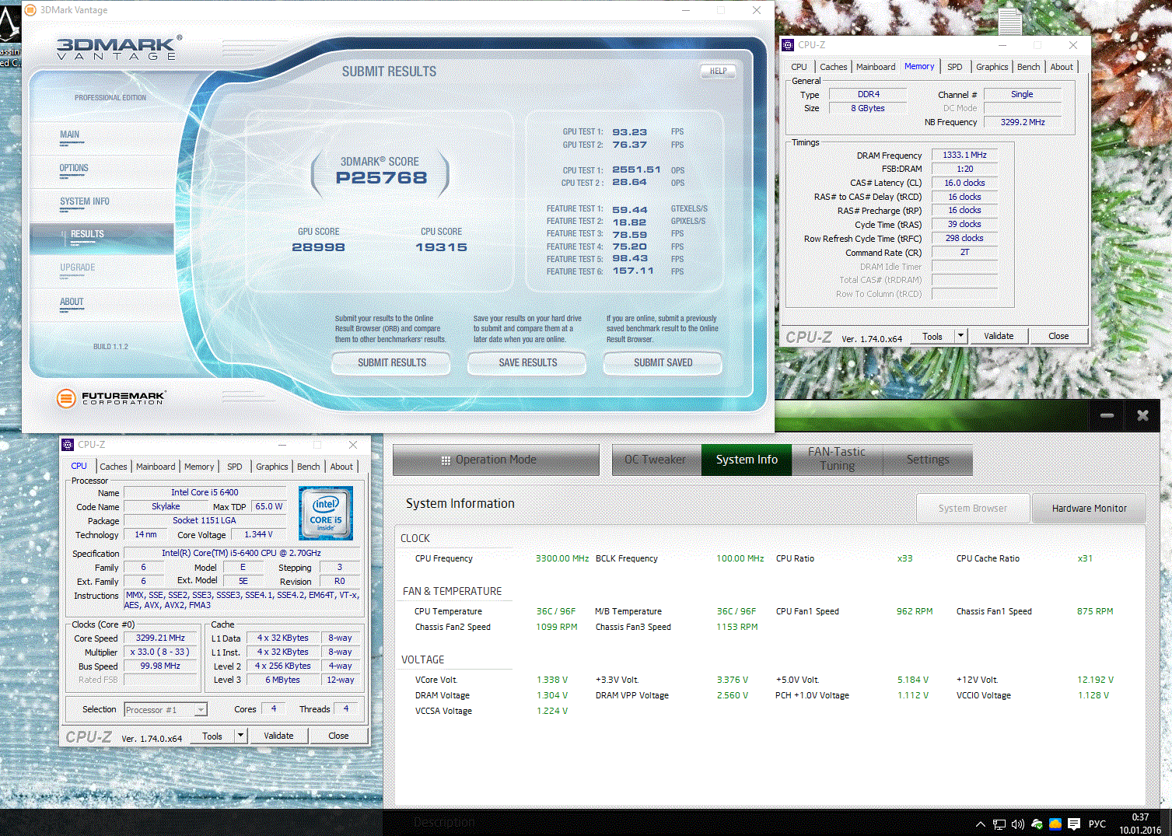Click Validate beside lower-left CPU-Z Tools button
The width and height of the screenshot is (1172, 836).
(x=278, y=736)
